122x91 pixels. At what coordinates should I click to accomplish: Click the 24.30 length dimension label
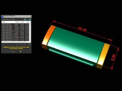point(82,29)
